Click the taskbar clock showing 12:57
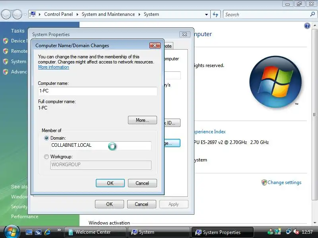Image resolution: width=318 pixels, height=238 pixels. 307,232
